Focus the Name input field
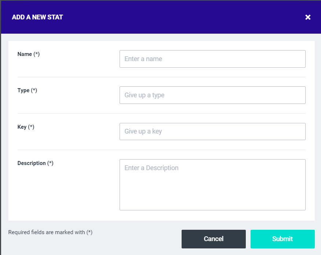This screenshot has height=255, width=321. 212,59
